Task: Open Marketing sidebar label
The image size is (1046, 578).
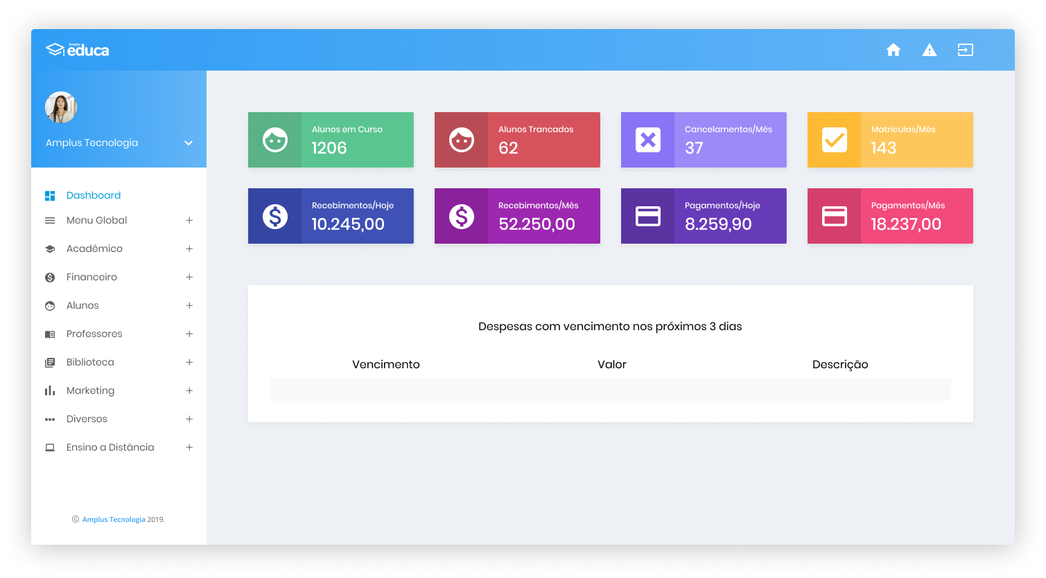Action: pos(90,390)
